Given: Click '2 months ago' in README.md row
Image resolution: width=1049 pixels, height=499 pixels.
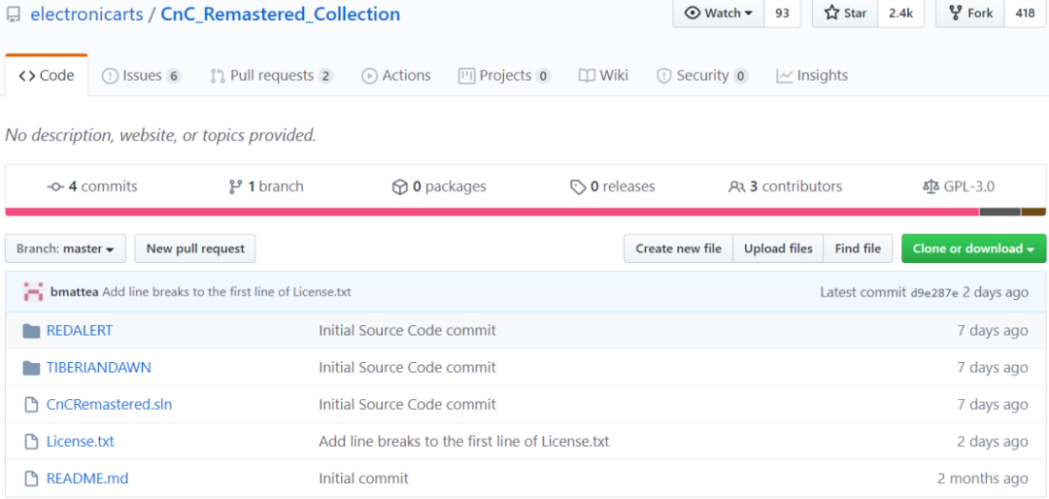Looking at the screenshot, I should tap(983, 479).
